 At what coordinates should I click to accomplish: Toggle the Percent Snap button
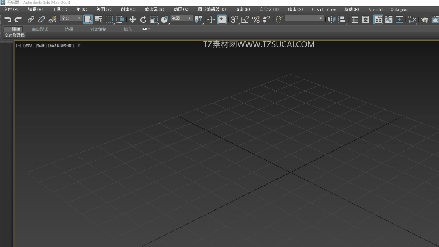click(x=256, y=19)
